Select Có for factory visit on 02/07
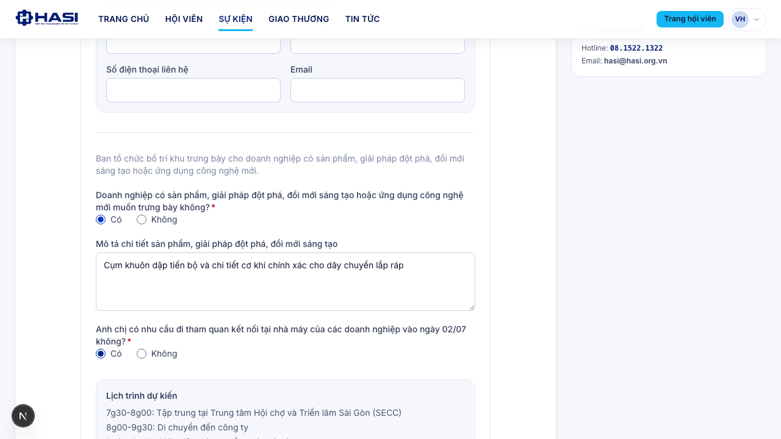This screenshot has width=781, height=439. point(101,354)
